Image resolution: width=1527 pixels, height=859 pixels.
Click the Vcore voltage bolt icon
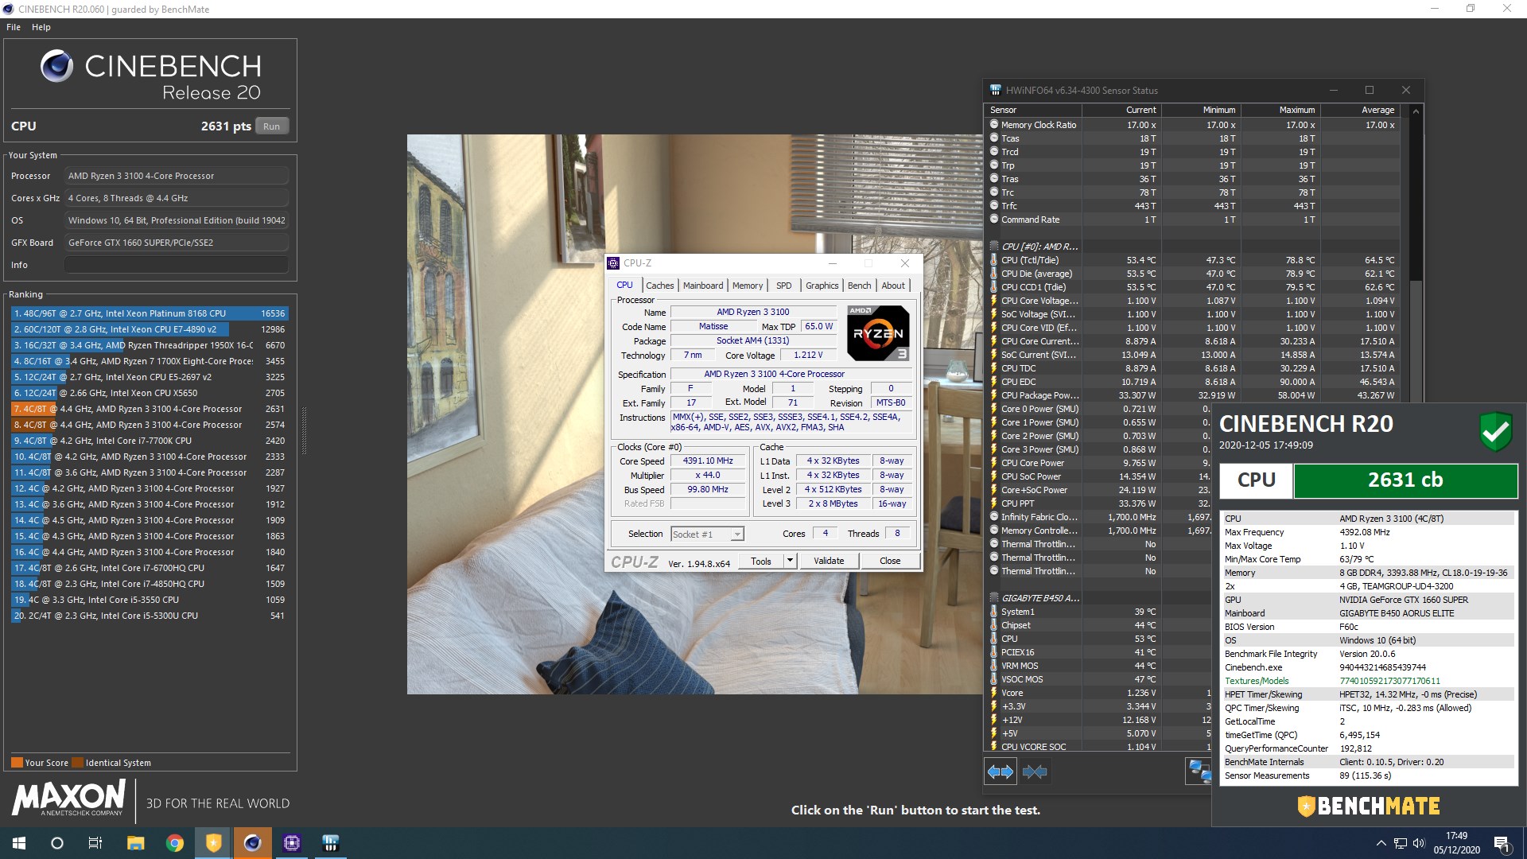[x=994, y=693]
